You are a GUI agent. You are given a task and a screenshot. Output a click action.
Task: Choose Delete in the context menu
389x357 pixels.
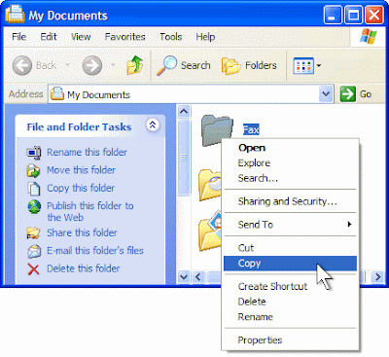(x=291, y=302)
